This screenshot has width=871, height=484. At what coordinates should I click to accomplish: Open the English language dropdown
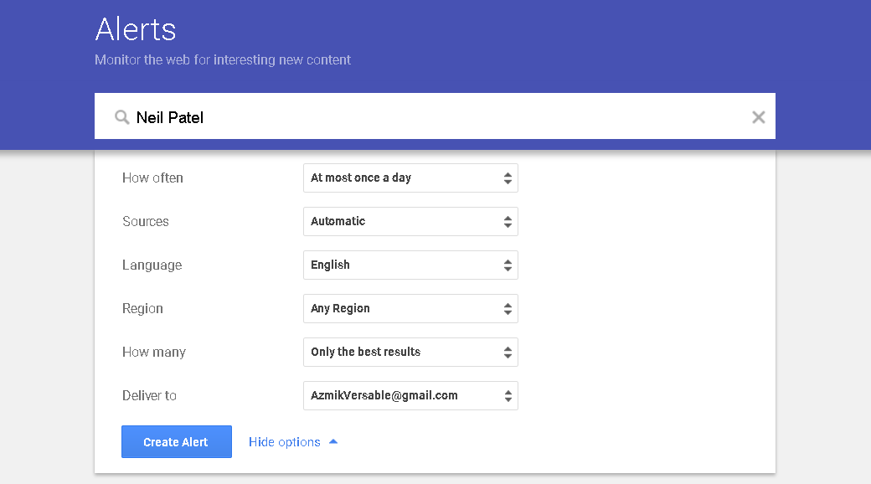(x=410, y=265)
